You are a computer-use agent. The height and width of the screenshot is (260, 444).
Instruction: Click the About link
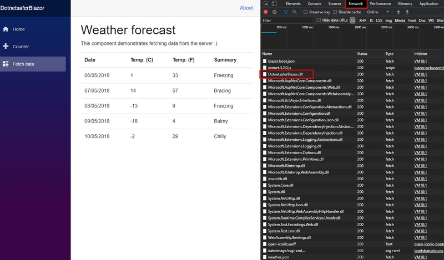point(246,8)
